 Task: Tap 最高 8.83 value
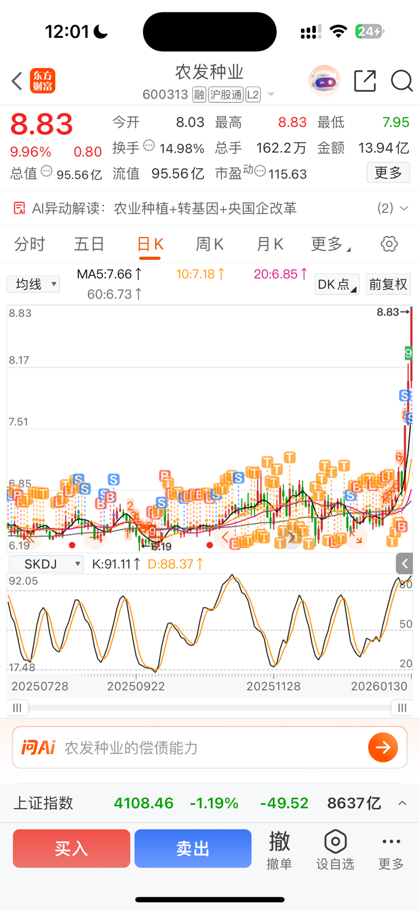click(292, 122)
